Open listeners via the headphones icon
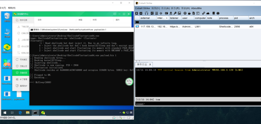The image size is (261, 124). tap(147, 13)
